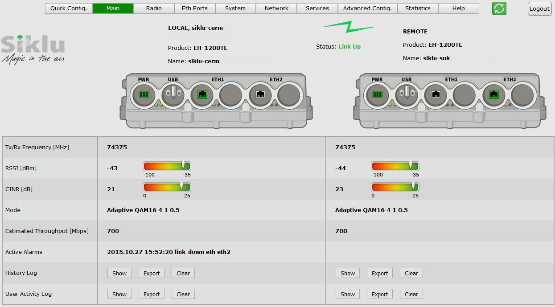Open the Advanced Config. tab
The width and height of the screenshot is (555, 307).
pyautogui.click(x=367, y=8)
